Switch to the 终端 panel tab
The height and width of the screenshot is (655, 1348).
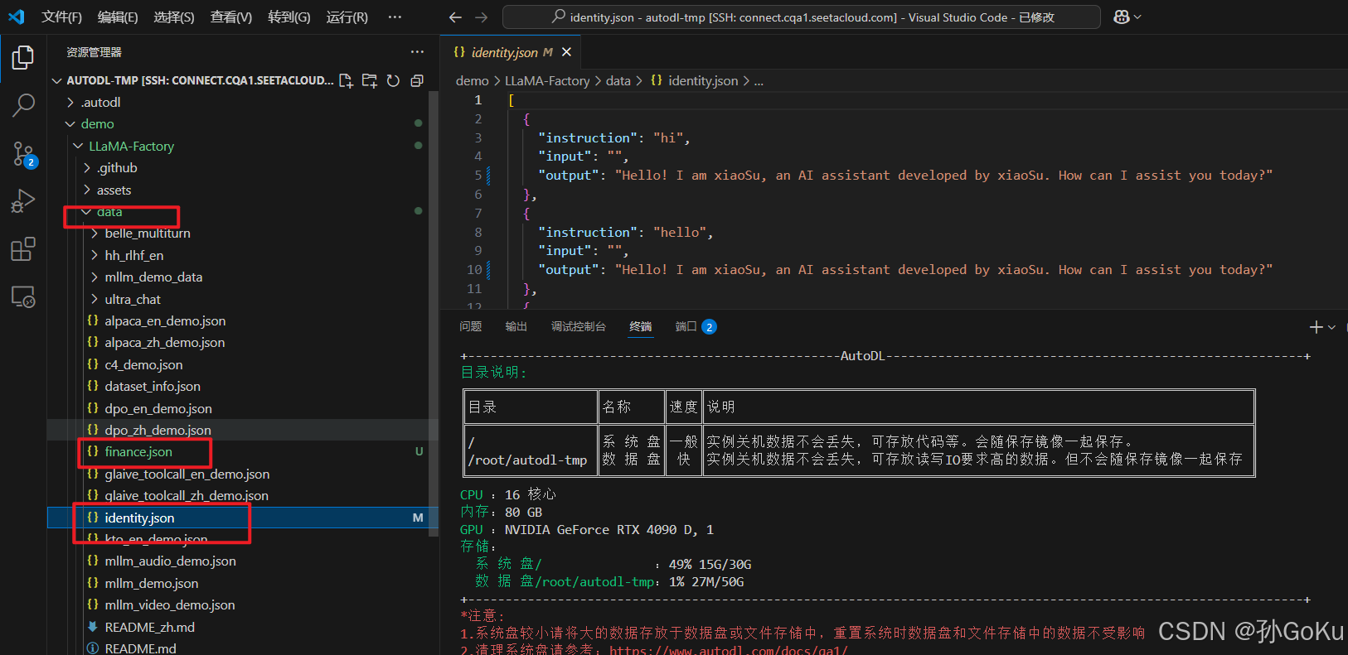tap(641, 327)
